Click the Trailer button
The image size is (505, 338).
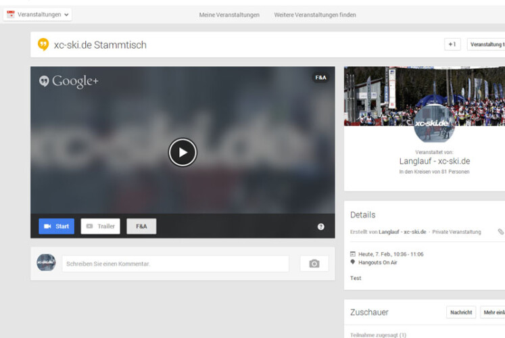[x=100, y=226]
